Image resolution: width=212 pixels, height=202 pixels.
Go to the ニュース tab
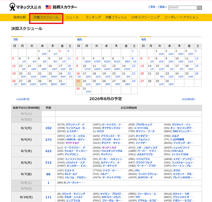(72, 17)
